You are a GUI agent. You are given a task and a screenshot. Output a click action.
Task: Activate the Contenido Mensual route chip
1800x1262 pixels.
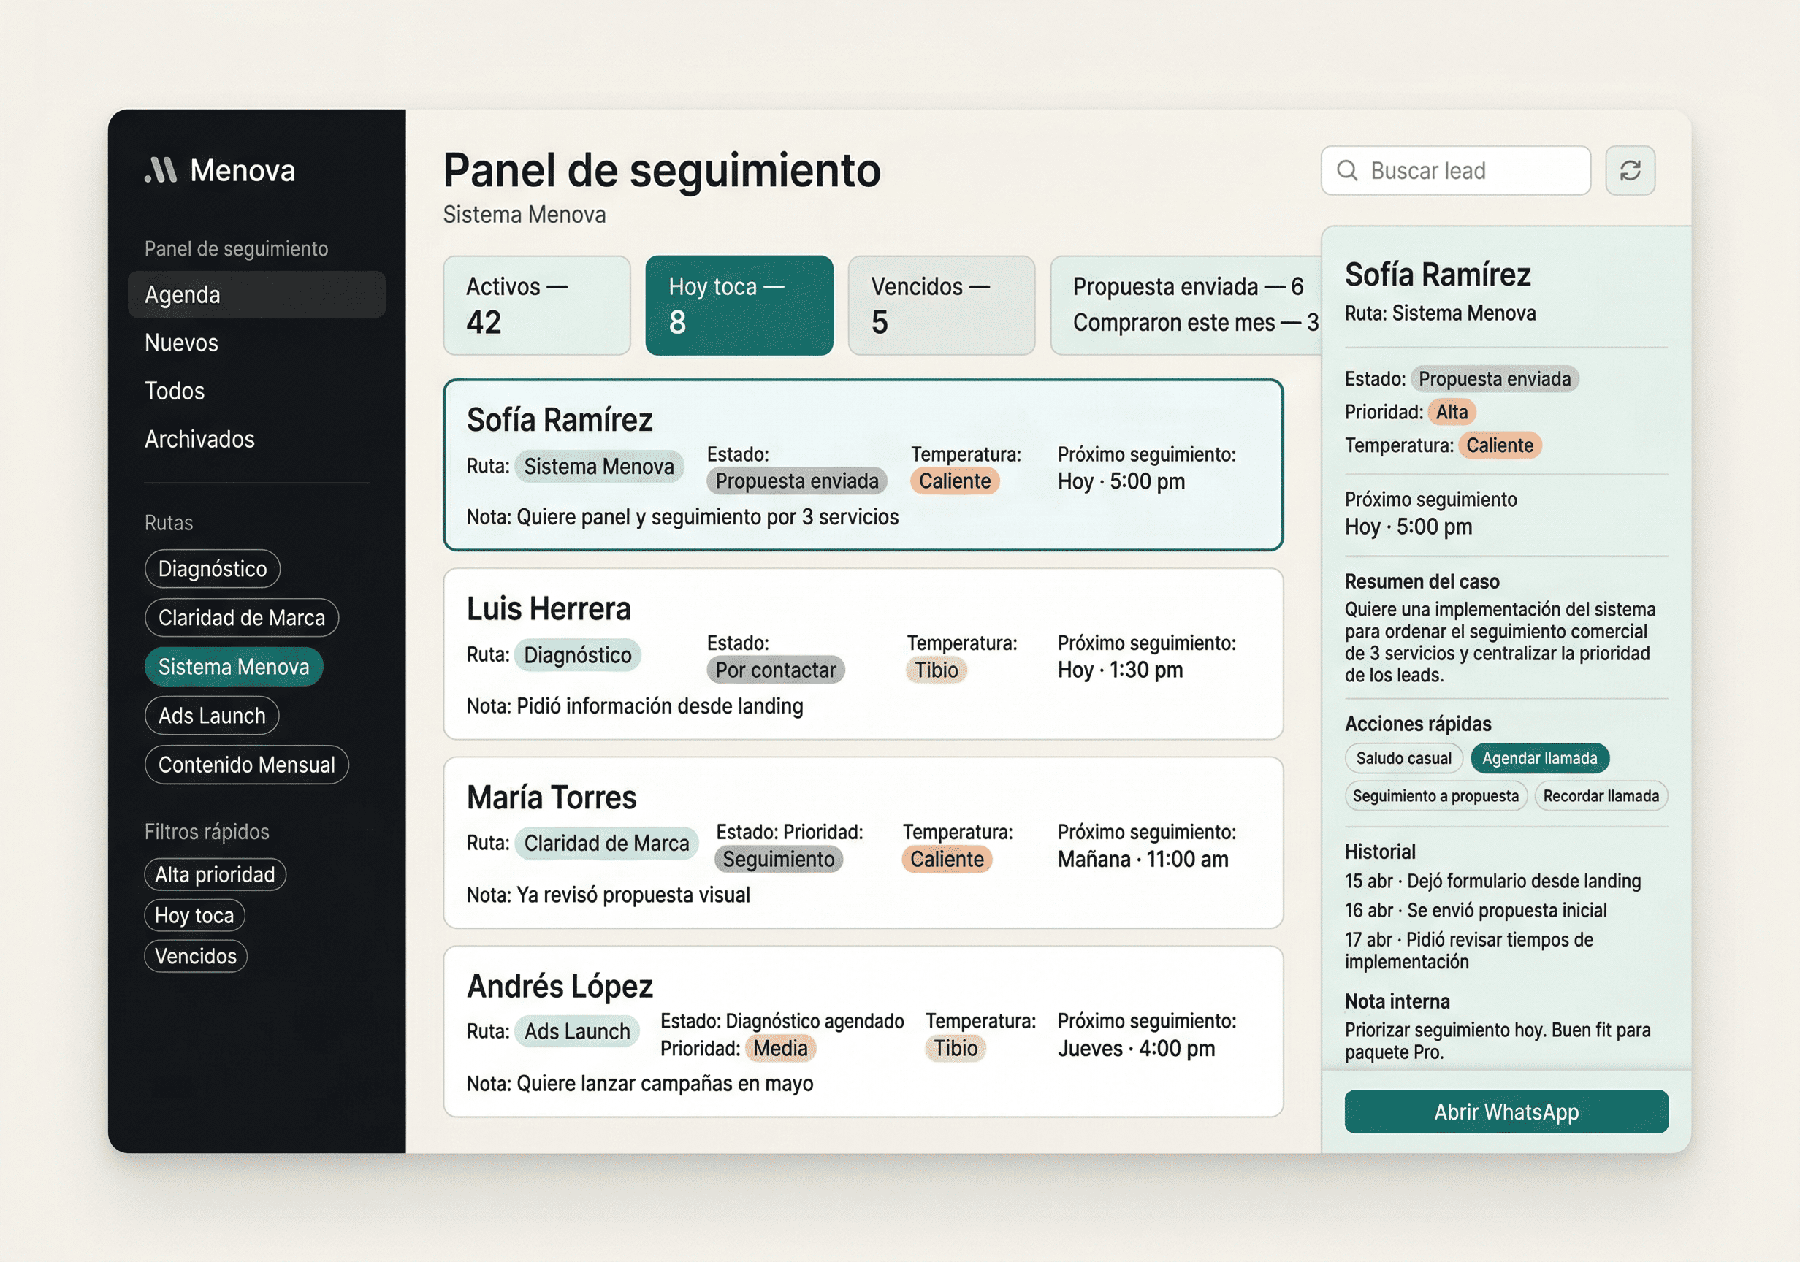pyautogui.click(x=246, y=764)
